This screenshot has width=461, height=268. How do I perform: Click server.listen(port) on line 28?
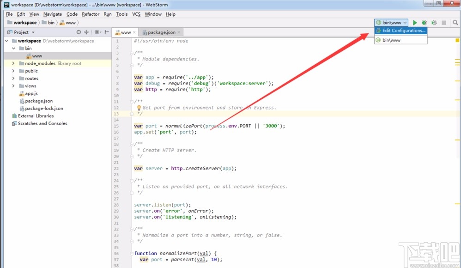[x=162, y=205]
